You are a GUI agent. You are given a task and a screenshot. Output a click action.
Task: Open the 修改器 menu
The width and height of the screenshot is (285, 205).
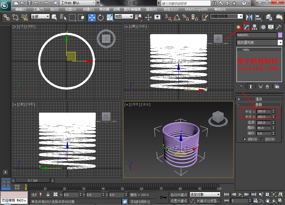[104, 9]
